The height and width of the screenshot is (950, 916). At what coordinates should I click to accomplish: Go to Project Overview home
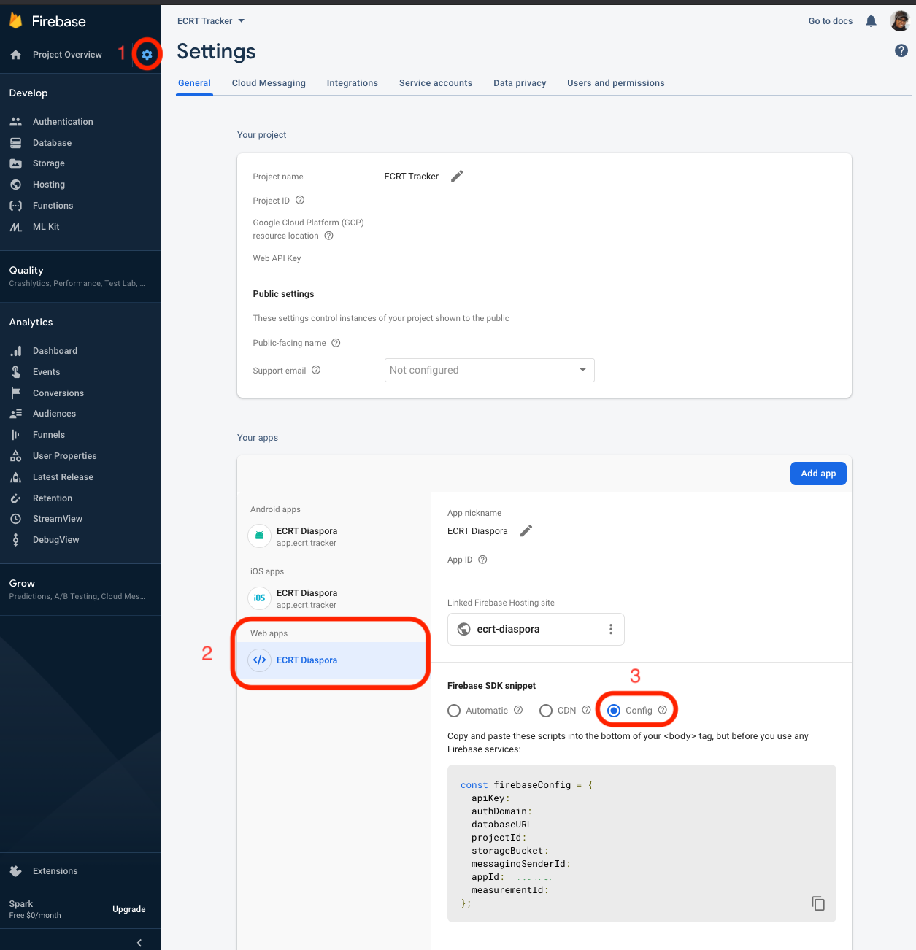point(66,55)
